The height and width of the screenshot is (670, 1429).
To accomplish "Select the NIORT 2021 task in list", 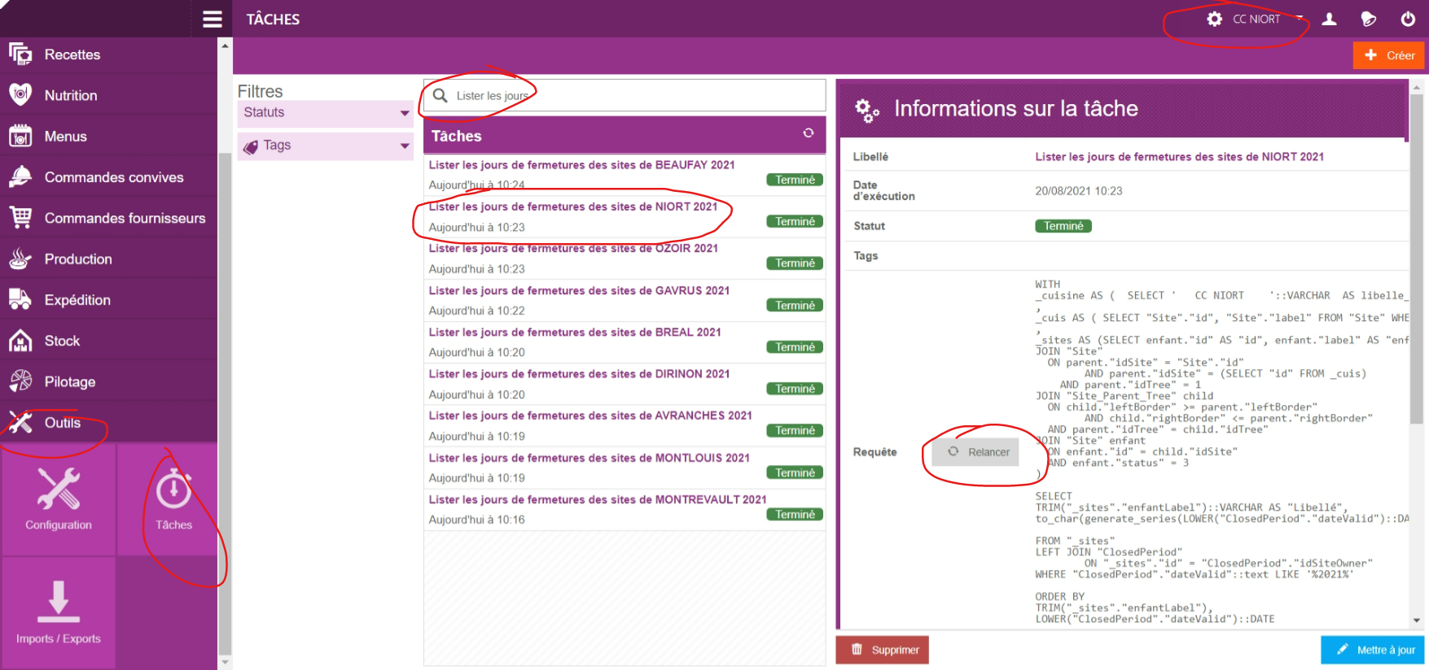I will point(625,217).
